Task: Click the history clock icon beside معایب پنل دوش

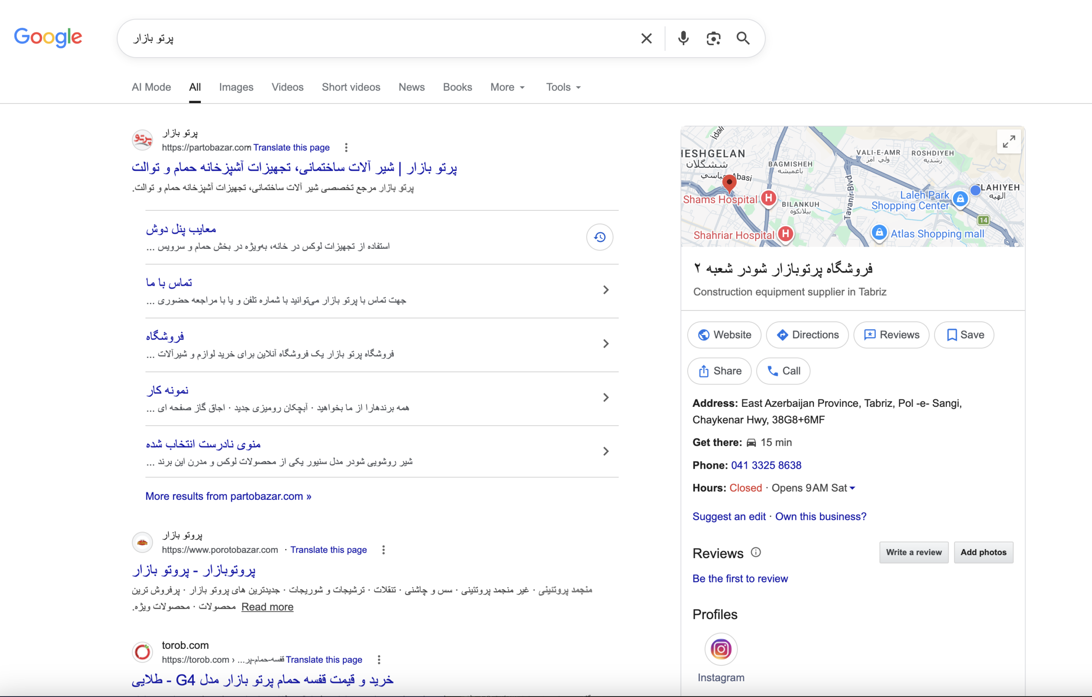Action: (x=599, y=237)
